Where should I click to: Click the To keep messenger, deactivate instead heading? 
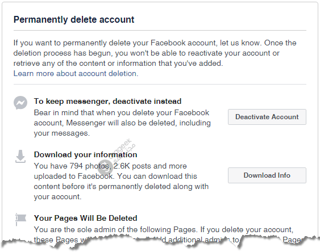pyautogui.click(x=107, y=101)
